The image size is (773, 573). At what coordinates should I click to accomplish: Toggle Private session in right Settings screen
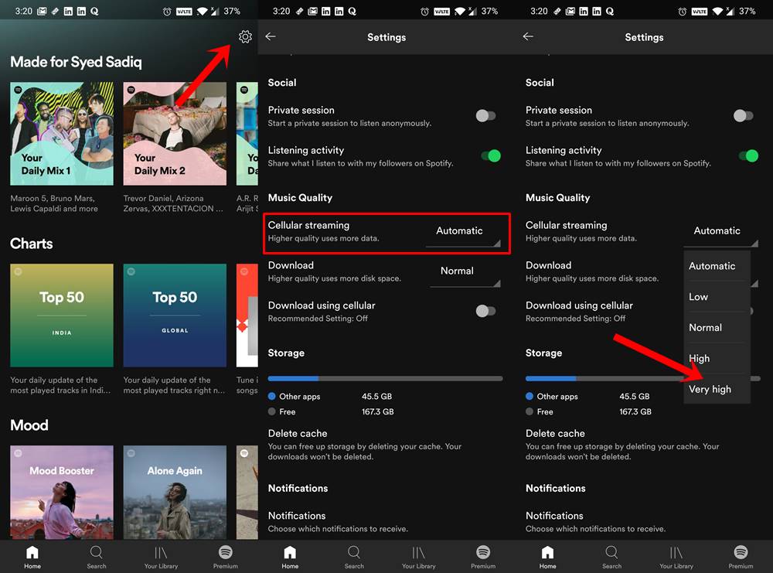[x=744, y=116]
